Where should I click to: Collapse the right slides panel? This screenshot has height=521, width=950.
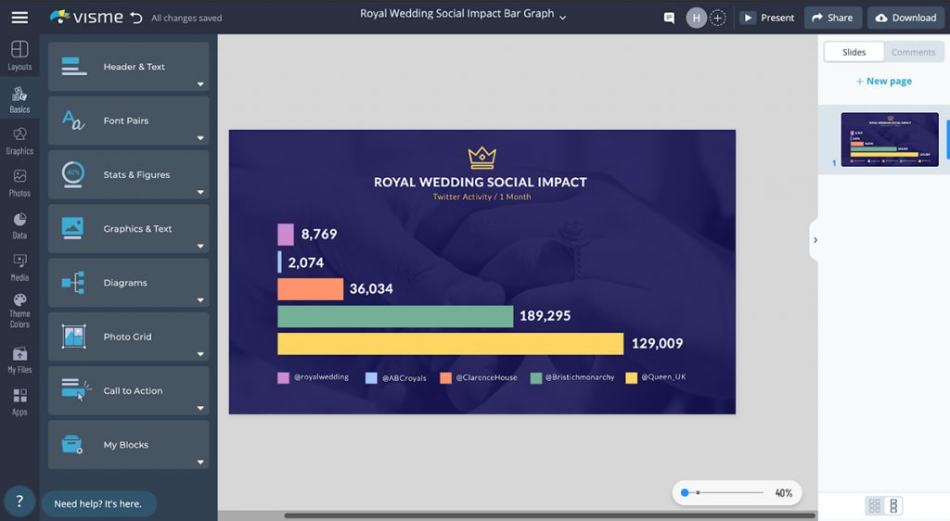tap(815, 240)
